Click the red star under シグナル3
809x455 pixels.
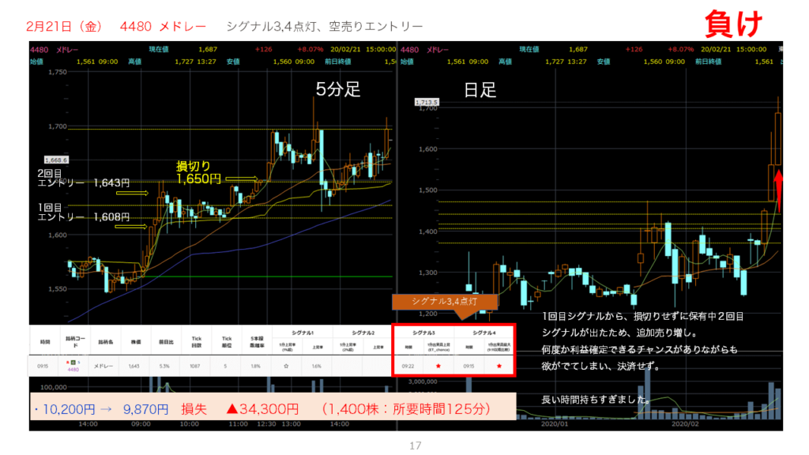click(x=438, y=366)
